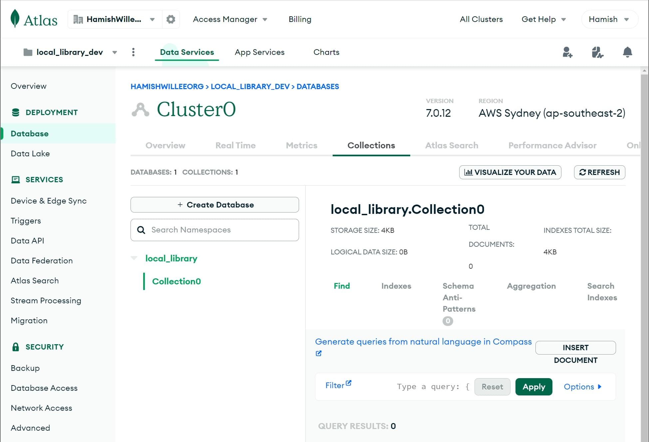Collapse the local_library tree node
The width and height of the screenshot is (649, 442).
click(134, 258)
